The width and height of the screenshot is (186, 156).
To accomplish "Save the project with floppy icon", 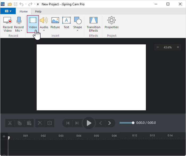I will (15, 4).
